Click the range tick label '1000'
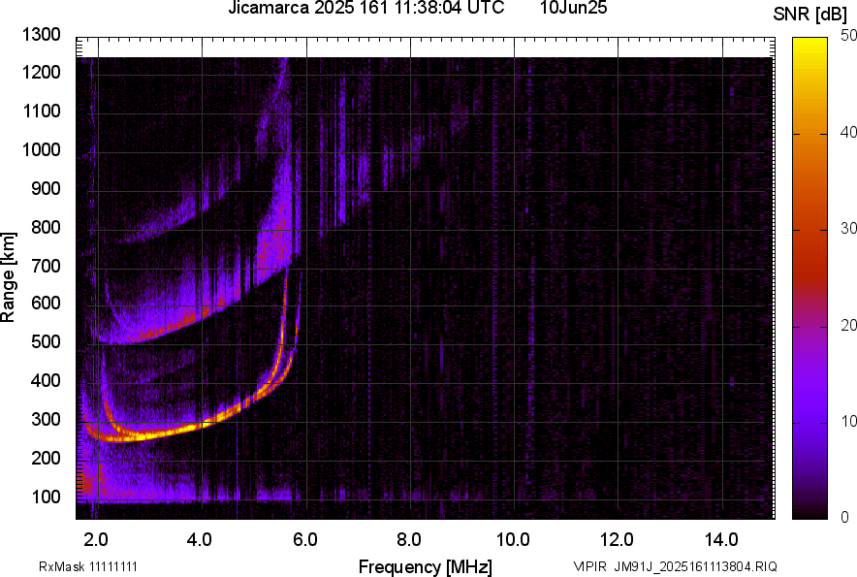The image size is (857, 577). point(41,149)
